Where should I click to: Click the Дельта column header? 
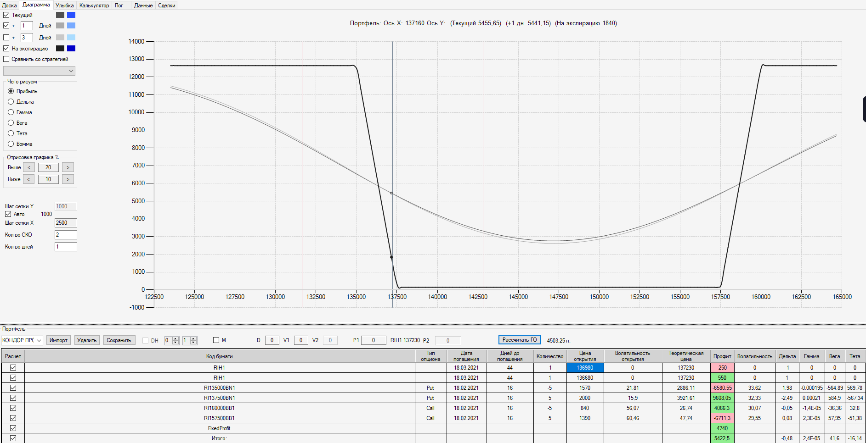[787, 356]
